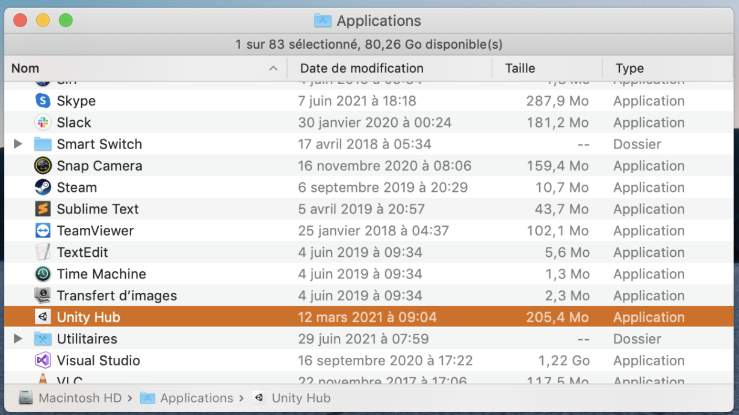Viewport: 739px width, 415px height.
Task: Select the Utilitaires folder name
Action: coord(87,339)
